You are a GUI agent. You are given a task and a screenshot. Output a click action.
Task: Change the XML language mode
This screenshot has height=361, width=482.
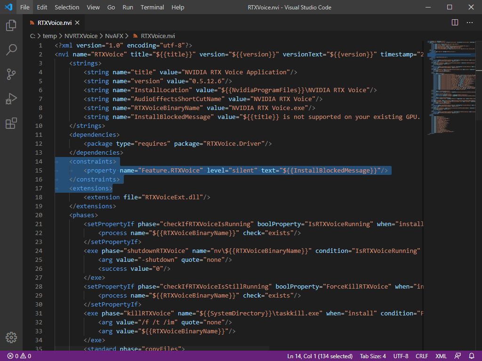click(x=441, y=356)
